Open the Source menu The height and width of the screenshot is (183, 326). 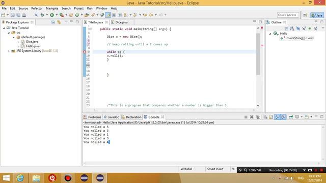coord(23,8)
